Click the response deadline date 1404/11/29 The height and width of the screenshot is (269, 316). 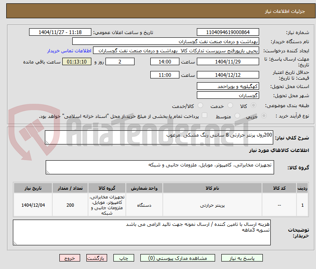tap(228, 62)
